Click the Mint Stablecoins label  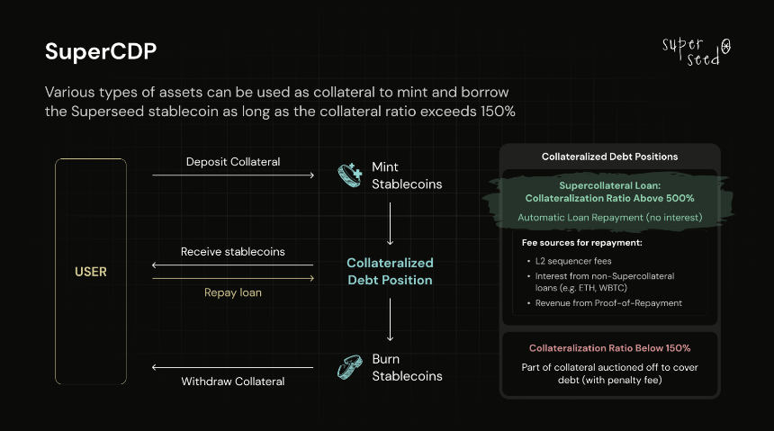pos(407,175)
